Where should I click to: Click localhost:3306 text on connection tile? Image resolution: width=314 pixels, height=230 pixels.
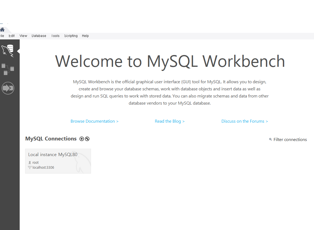(43, 167)
